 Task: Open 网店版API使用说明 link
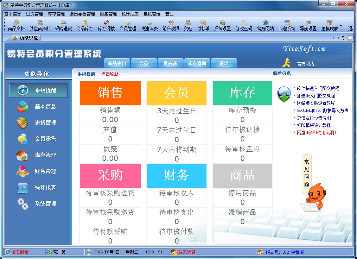316,133
